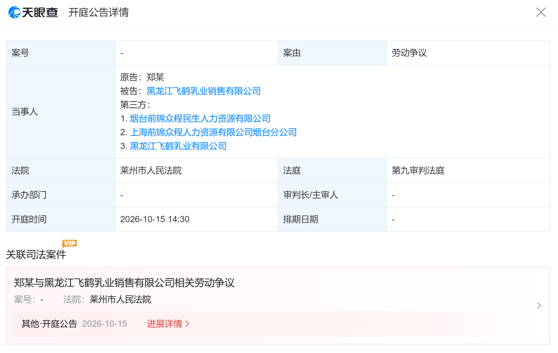558x353 pixels.
Task: Click 法庭 label cell
Action: click(x=332, y=171)
